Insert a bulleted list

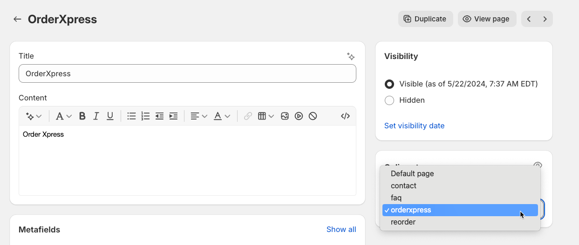coord(131,116)
